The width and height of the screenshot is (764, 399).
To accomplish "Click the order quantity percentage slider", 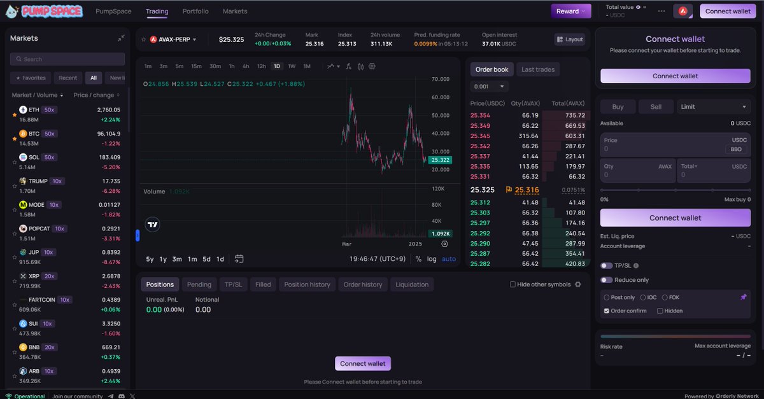I will 676,190.
